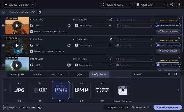
Task: Remove Picture 3.jpg with its X icon
Action: [179, 58]
